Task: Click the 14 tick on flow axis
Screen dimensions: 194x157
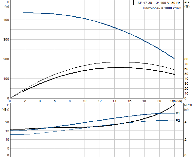Action: (x=114, y=101)
